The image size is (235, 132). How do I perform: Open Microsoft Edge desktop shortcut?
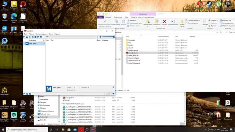pyautogui.click(x=14, y=18)
